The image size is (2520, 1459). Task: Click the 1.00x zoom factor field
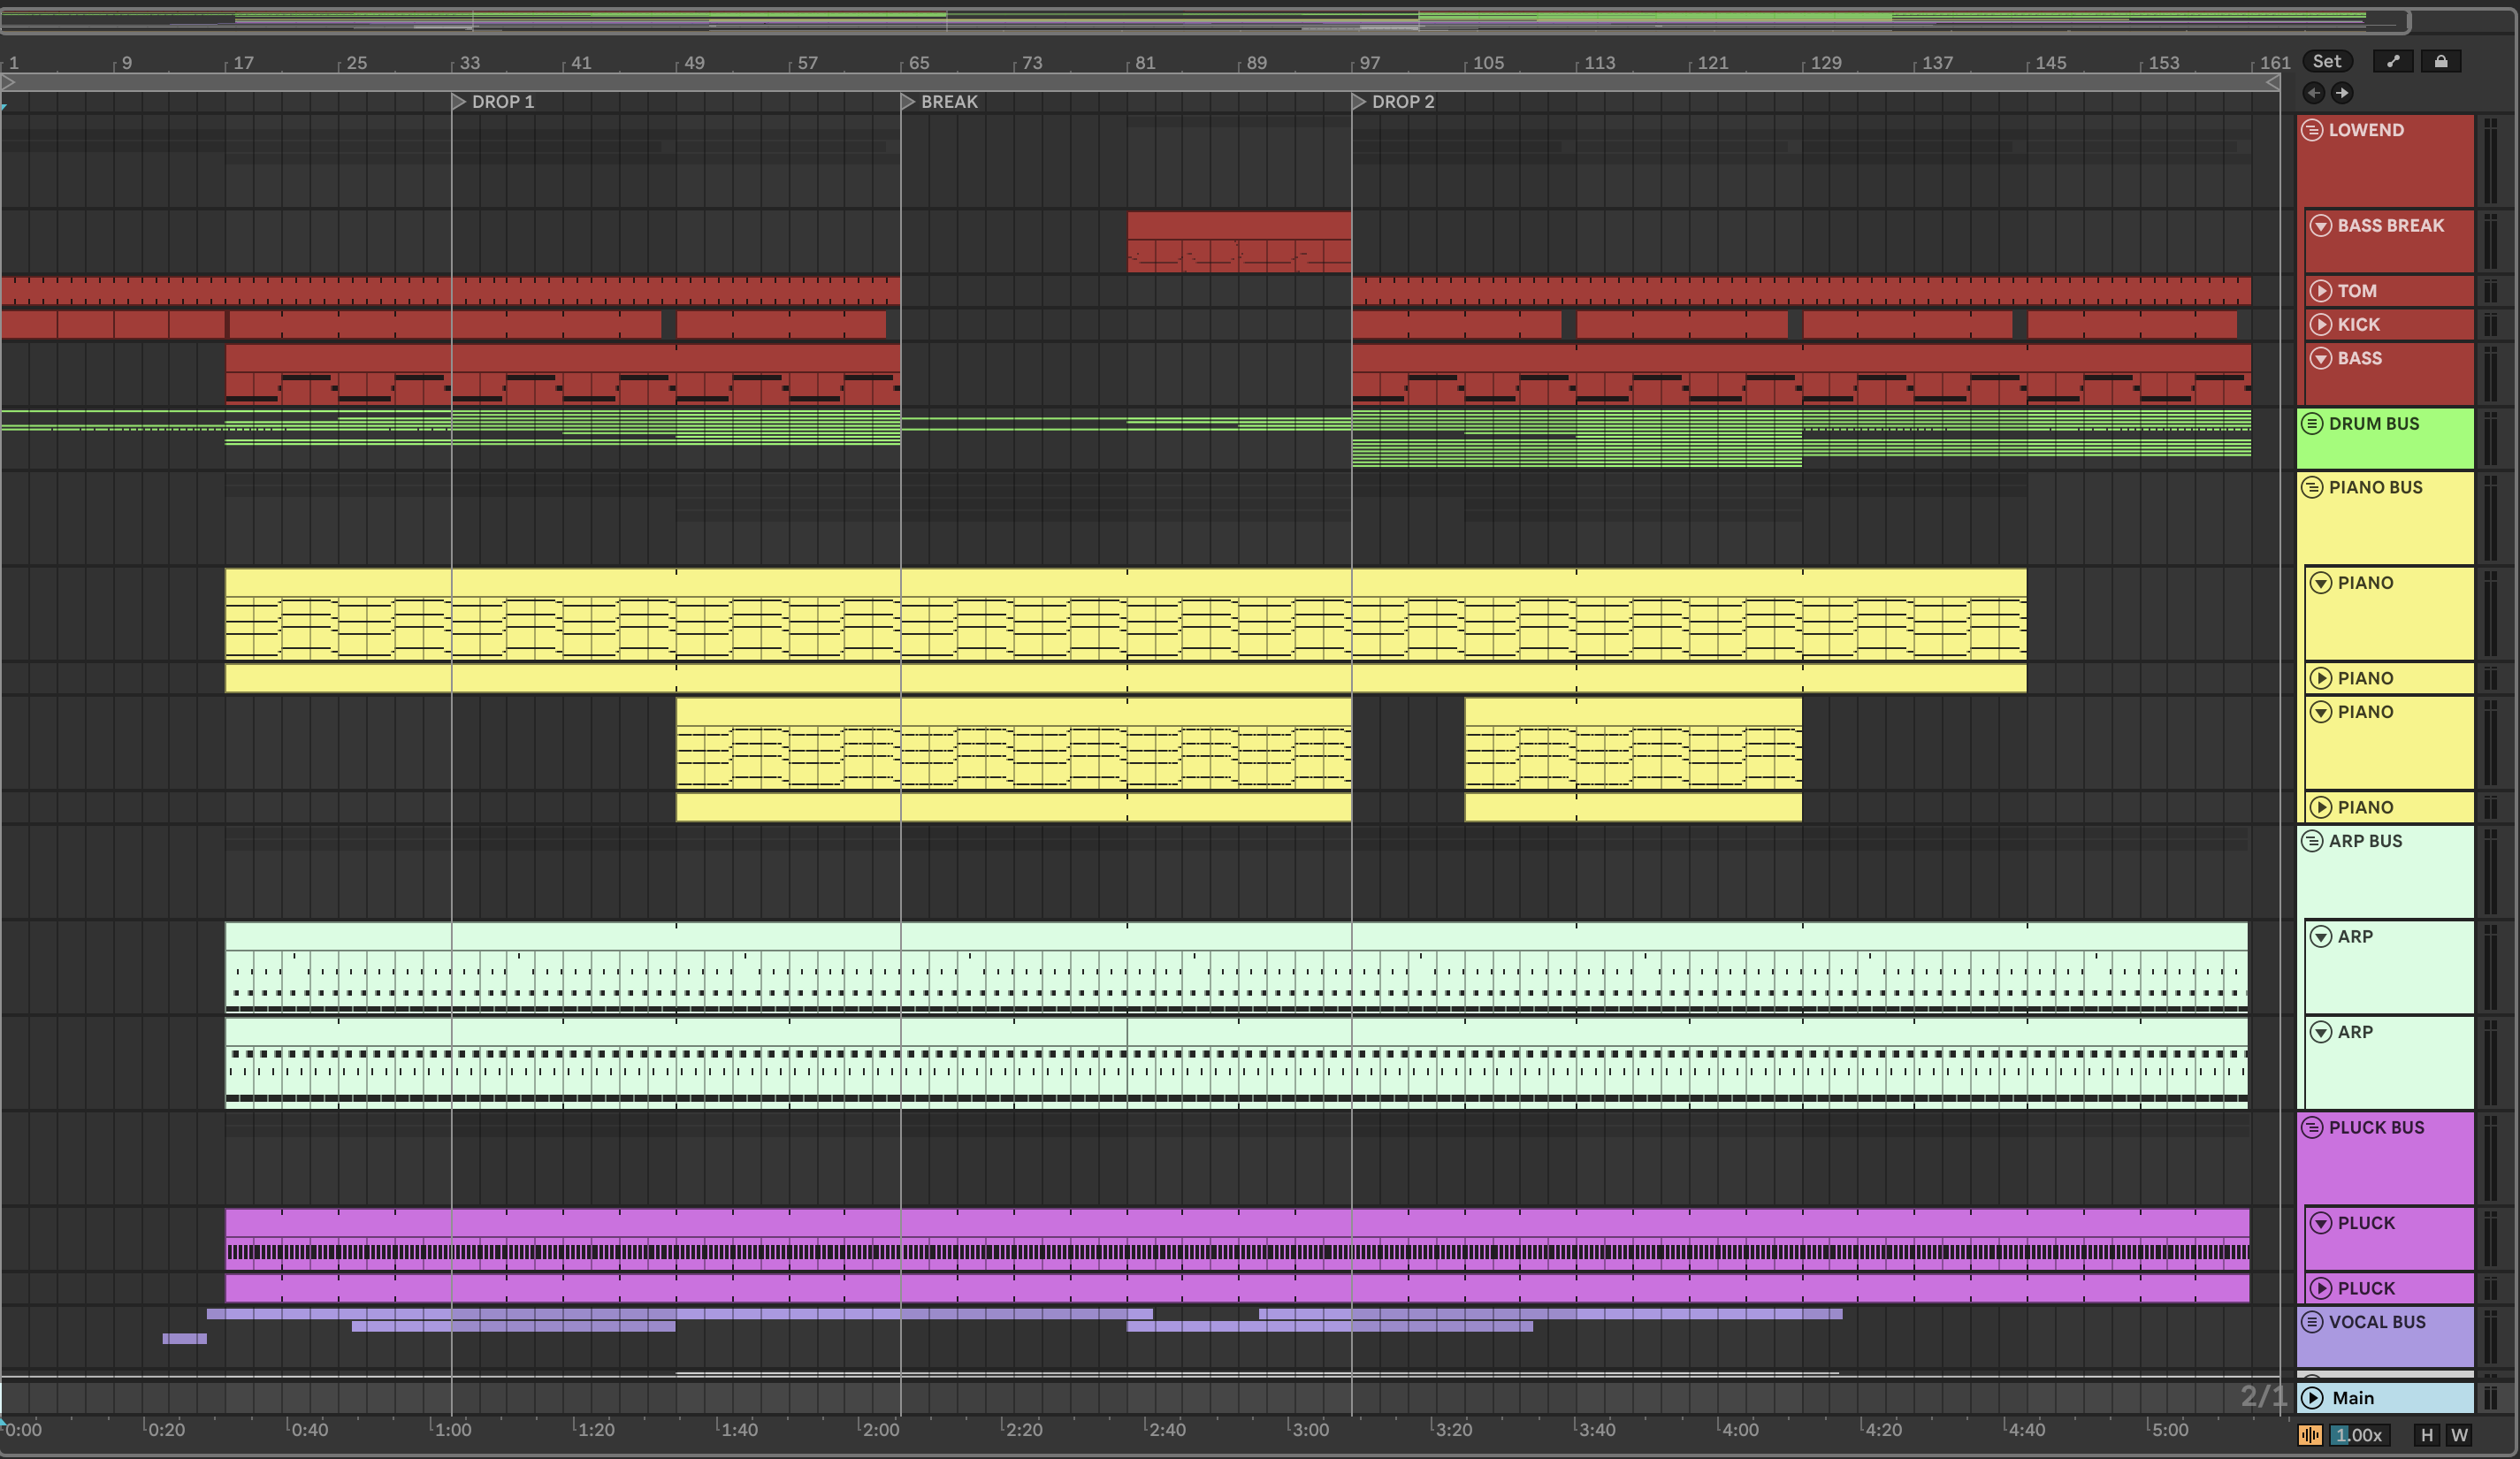tap(2358, 1435)
